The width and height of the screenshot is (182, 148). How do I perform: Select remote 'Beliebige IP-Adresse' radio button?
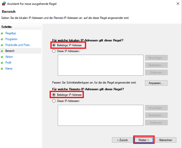coord(54,95)
